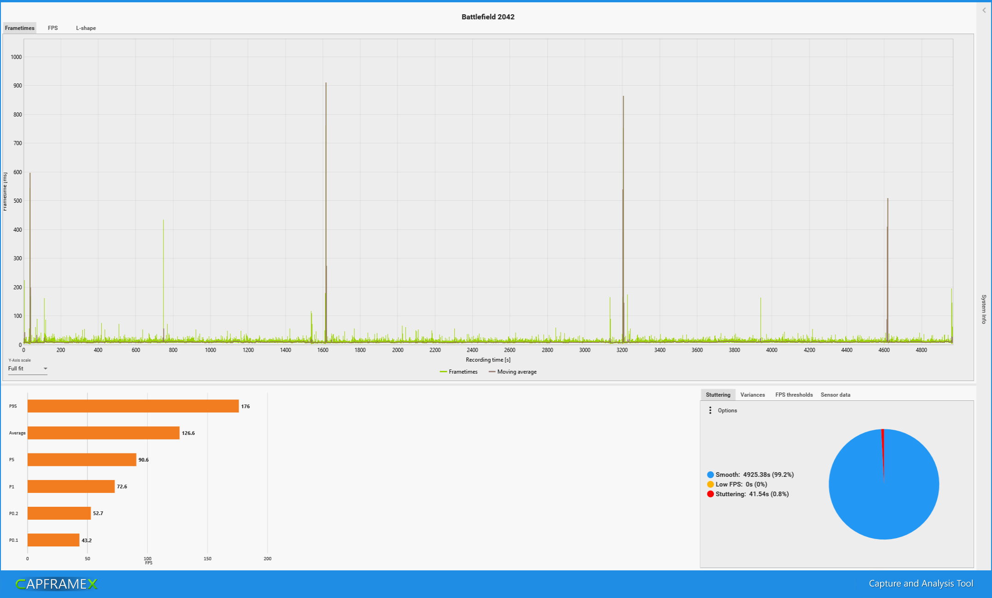The width and height of the screenshot is (992, 598).
Task: Click the red Stuttering legend marker
Action: pos(710,494)
